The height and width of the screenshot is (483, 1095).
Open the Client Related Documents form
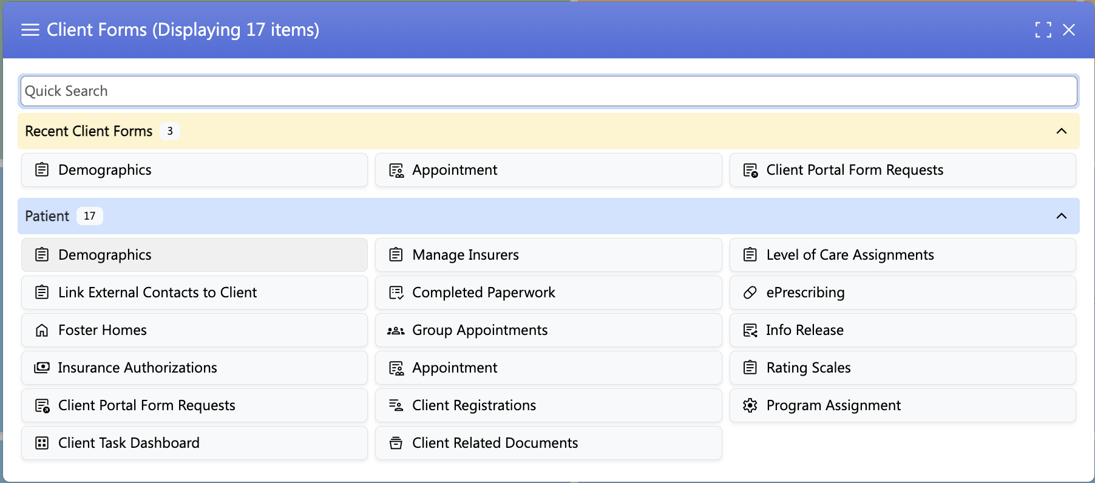[549, 443]
